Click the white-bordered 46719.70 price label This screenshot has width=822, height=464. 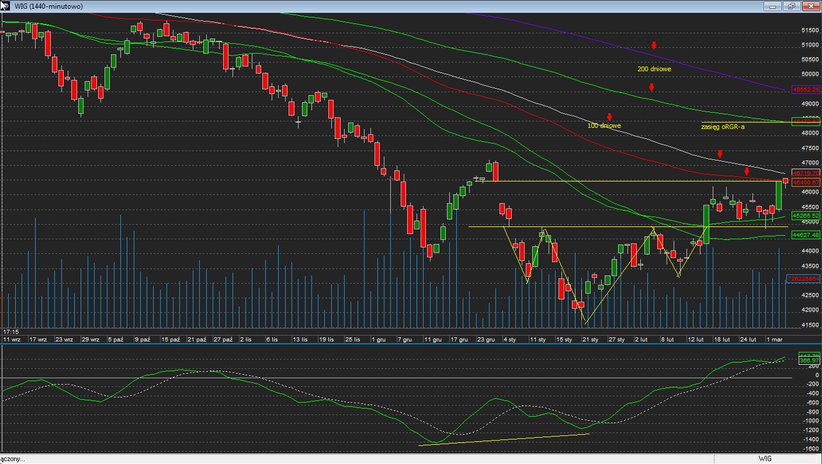coord(806,173)
